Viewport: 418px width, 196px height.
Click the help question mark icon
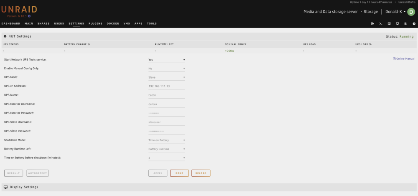pos(414,24)
